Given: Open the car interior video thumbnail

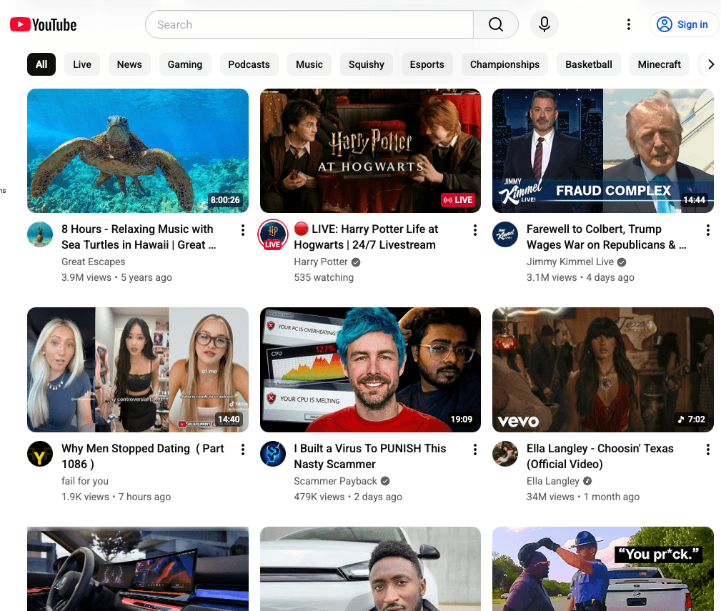Looking at the screenshot, I should pyautogui.click(x=138, y=569).
